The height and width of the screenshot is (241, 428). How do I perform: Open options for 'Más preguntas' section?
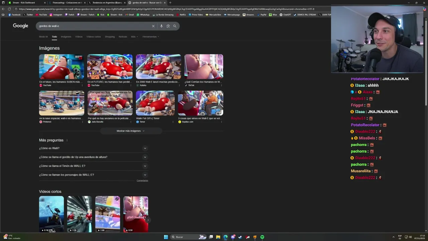(x=67, y=140)
